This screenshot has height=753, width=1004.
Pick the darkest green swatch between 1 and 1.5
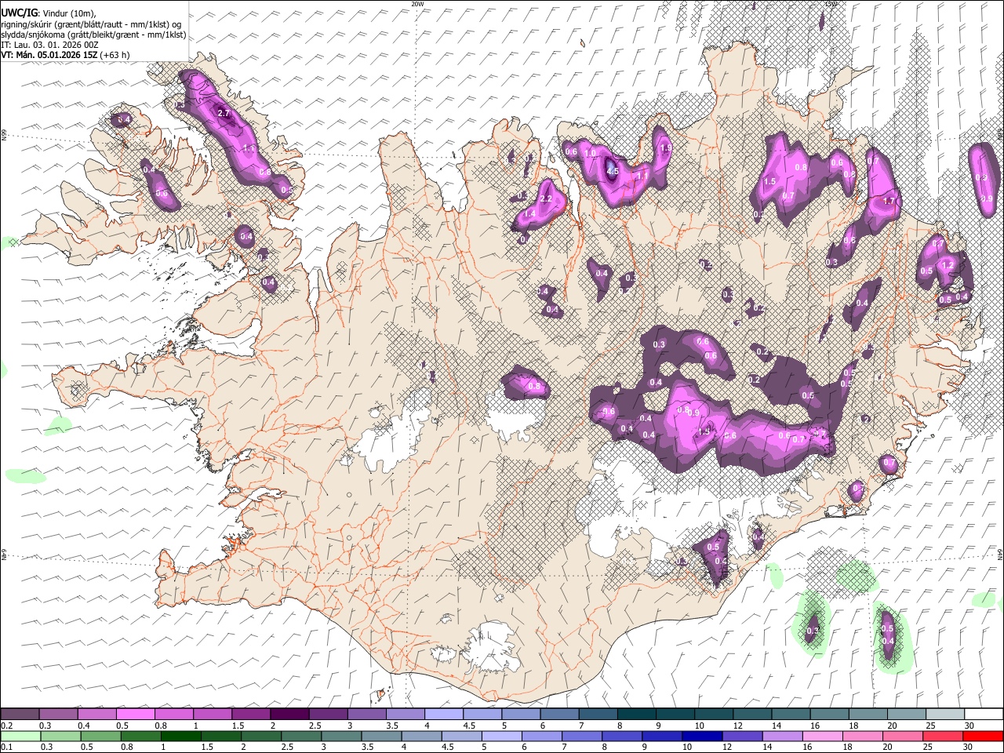[180, 736]
